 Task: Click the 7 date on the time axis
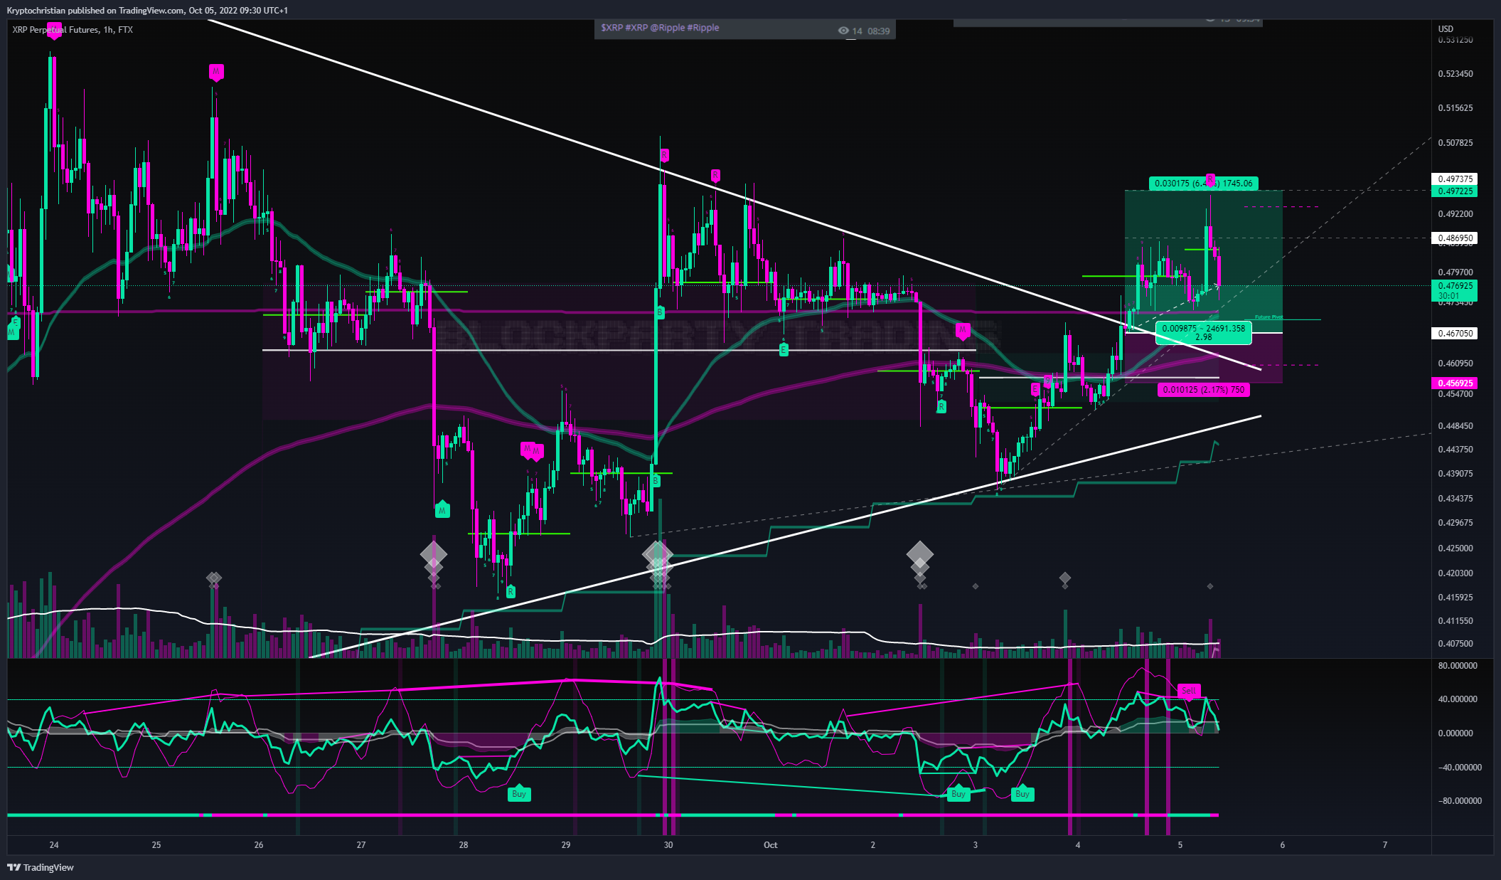click(1385, 845)
